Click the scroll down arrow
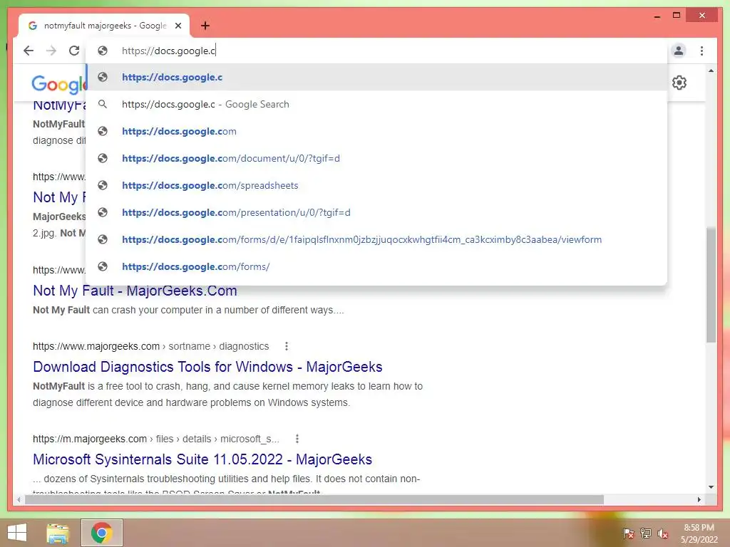 (x=711, y=487)
